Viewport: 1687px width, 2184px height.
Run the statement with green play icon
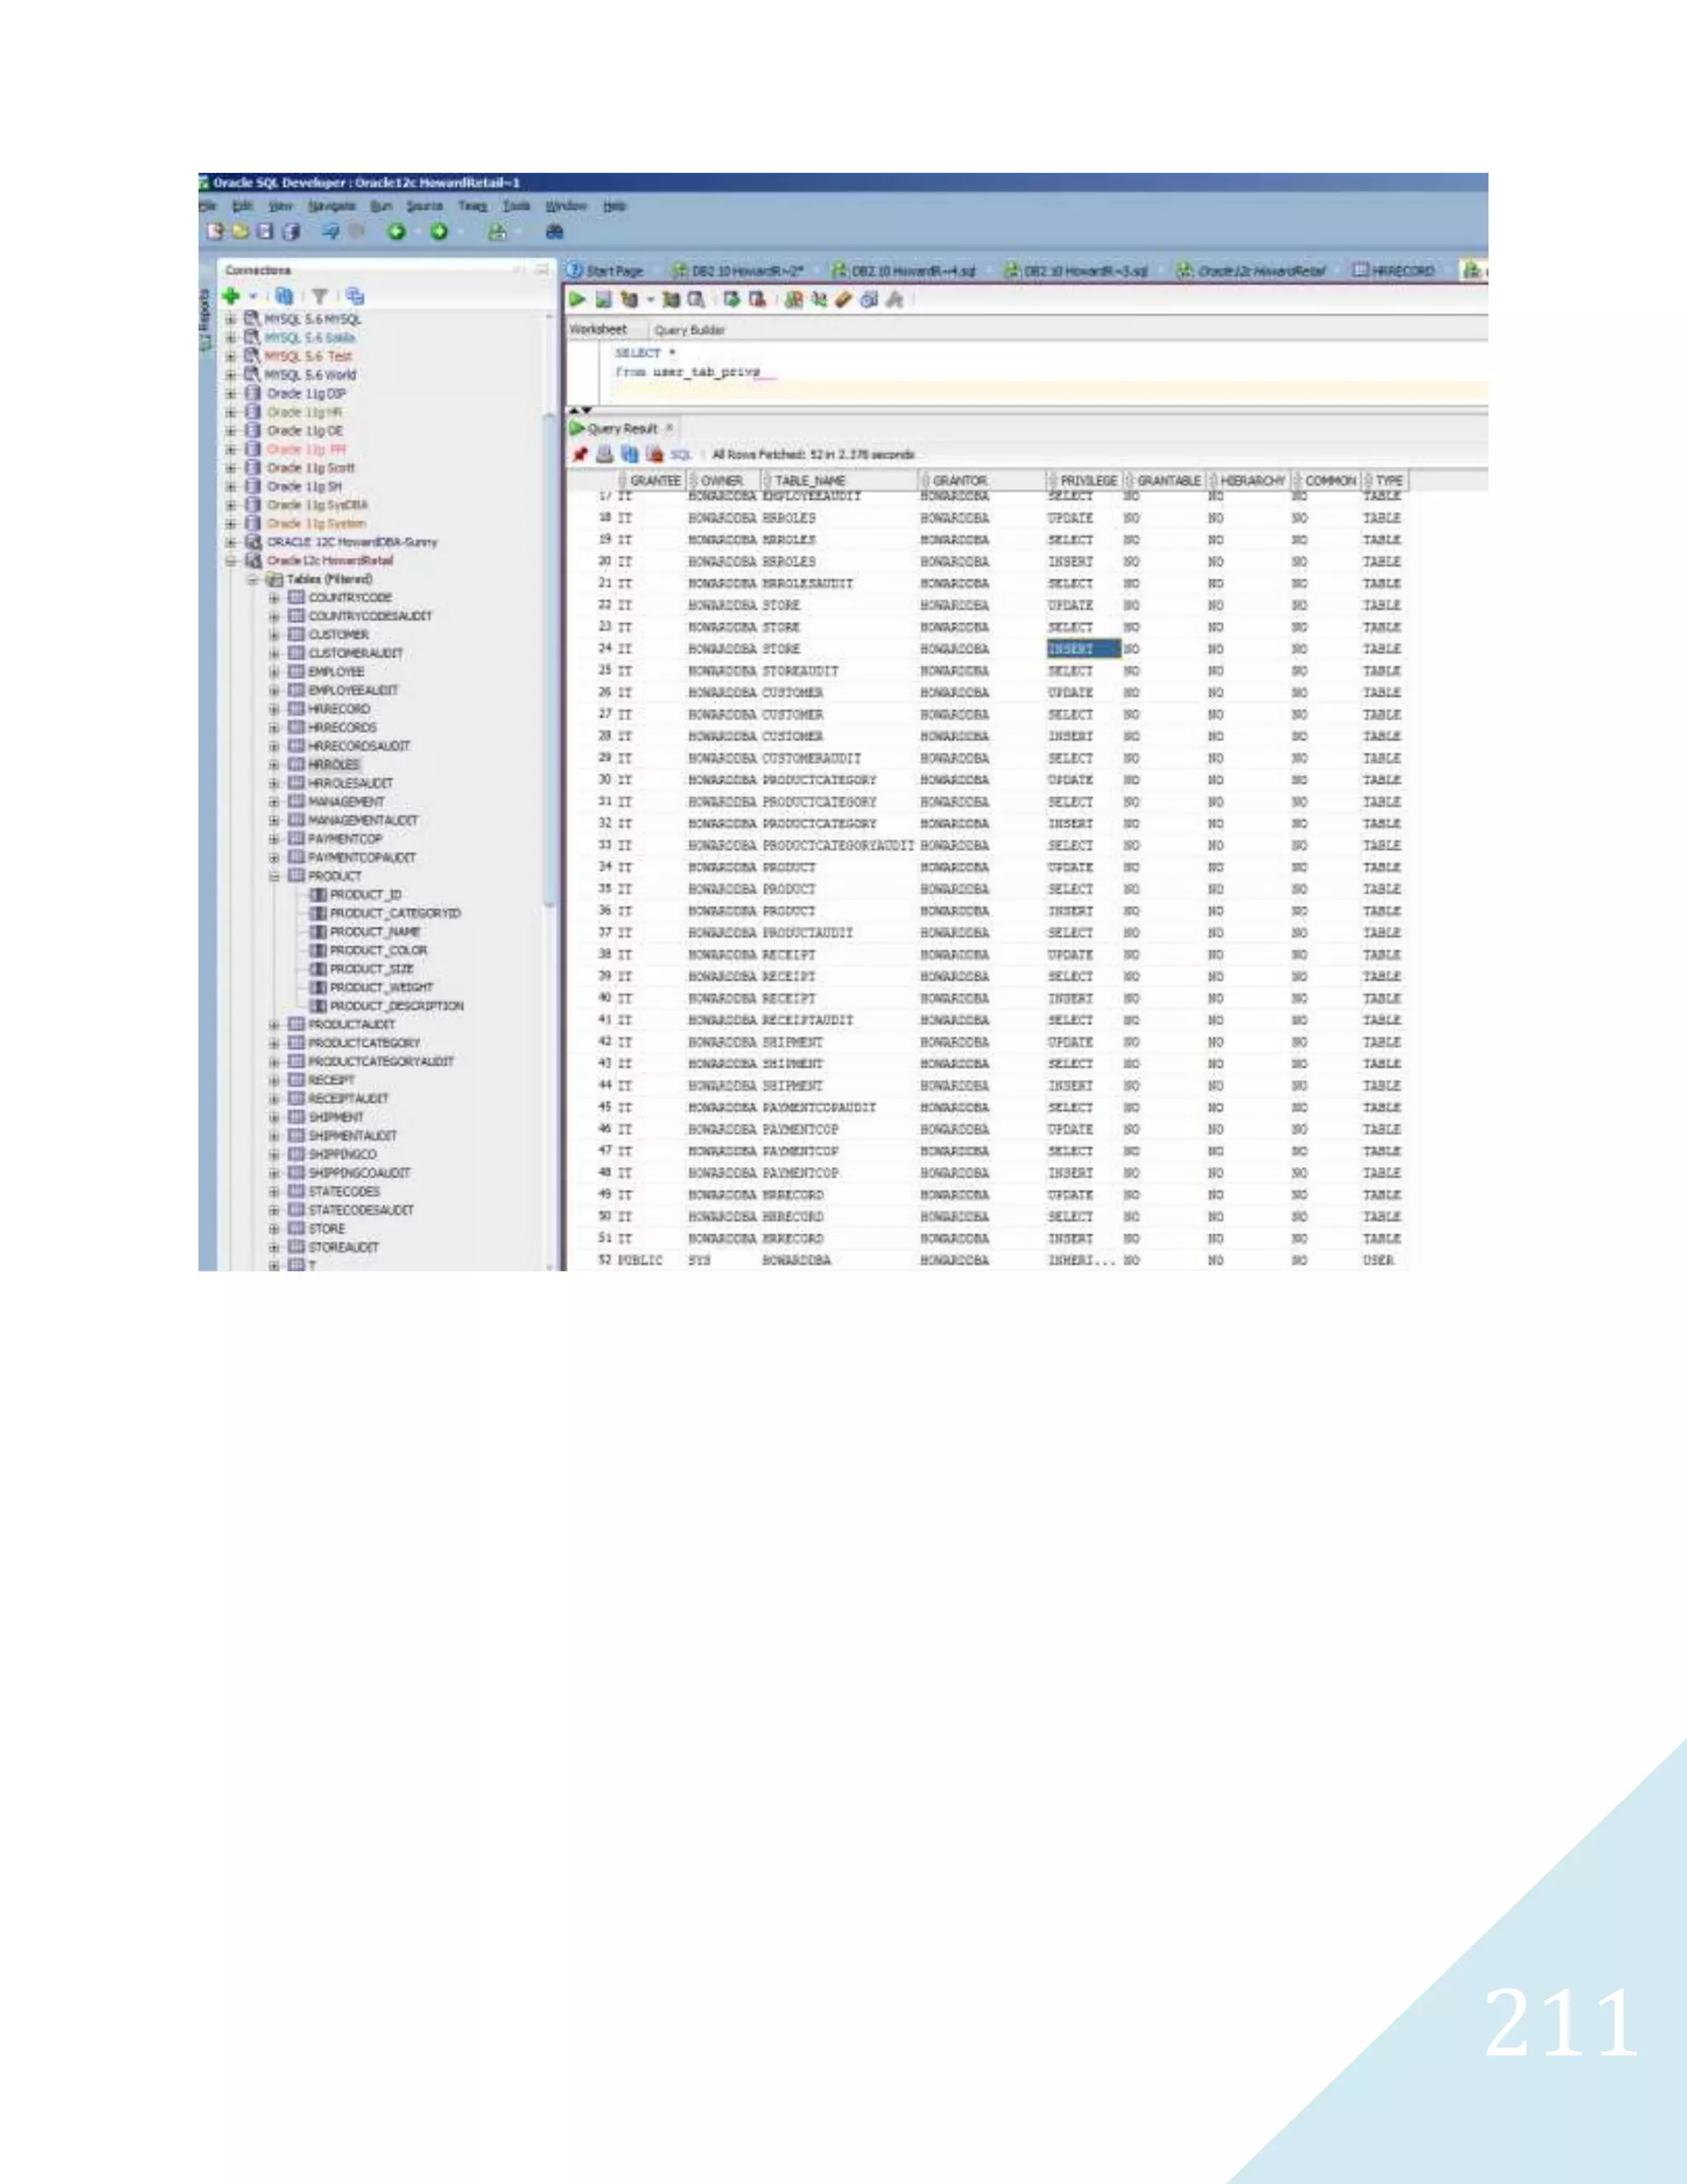(577, 299)
